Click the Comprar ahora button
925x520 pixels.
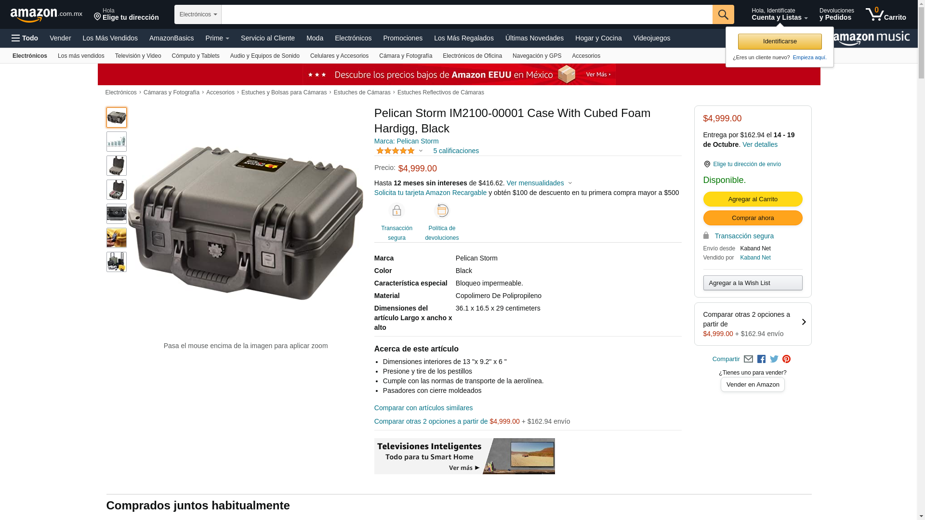coord(753,218)
